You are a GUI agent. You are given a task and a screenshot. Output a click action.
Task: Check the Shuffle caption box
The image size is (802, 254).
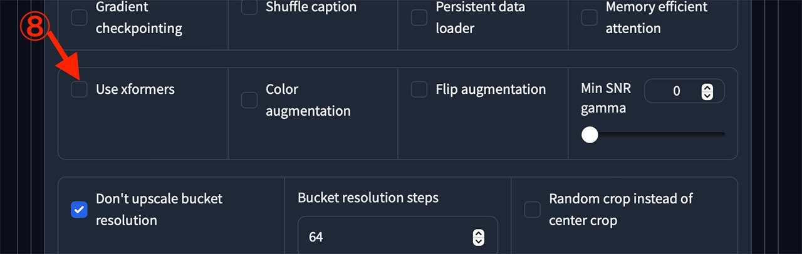(249, 8)
